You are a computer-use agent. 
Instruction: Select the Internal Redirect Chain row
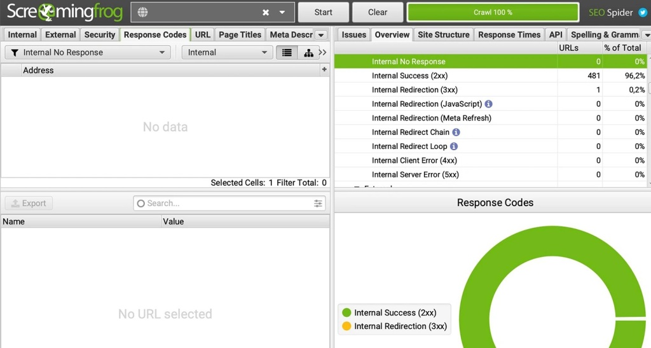tap(491, 132)
